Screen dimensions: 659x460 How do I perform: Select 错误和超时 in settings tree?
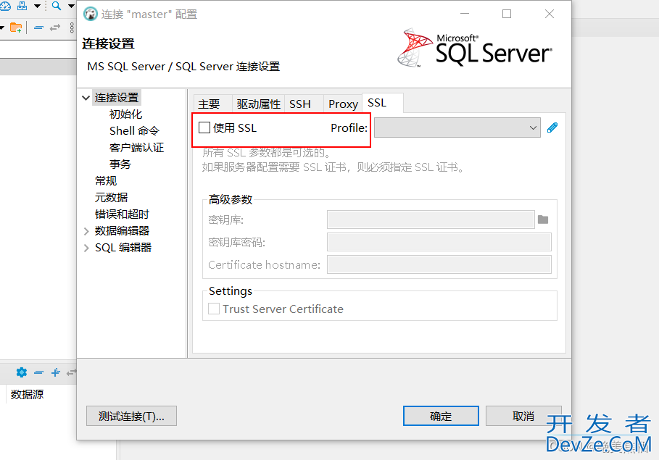(x=122, y=214)
